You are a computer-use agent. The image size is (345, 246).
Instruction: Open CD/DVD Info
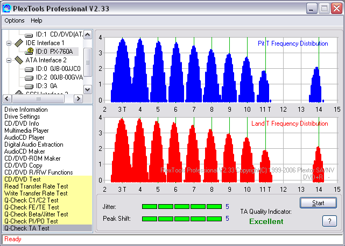(22, 124)
